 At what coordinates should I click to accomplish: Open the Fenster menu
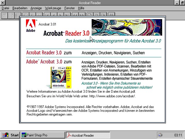69,8
